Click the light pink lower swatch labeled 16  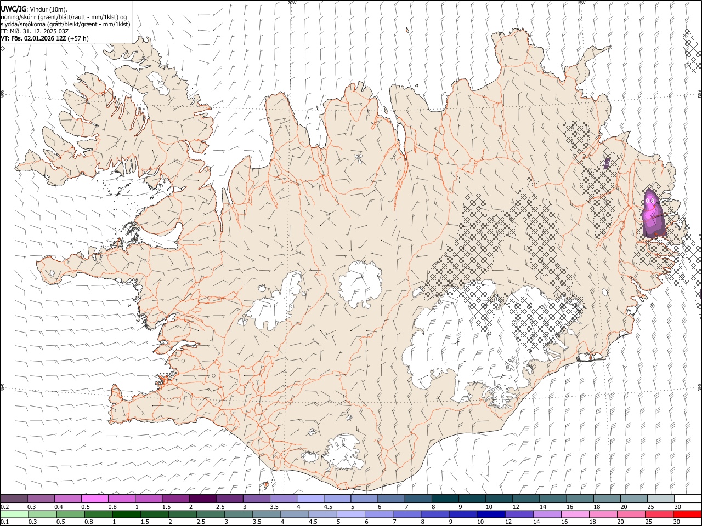(575, 514)
